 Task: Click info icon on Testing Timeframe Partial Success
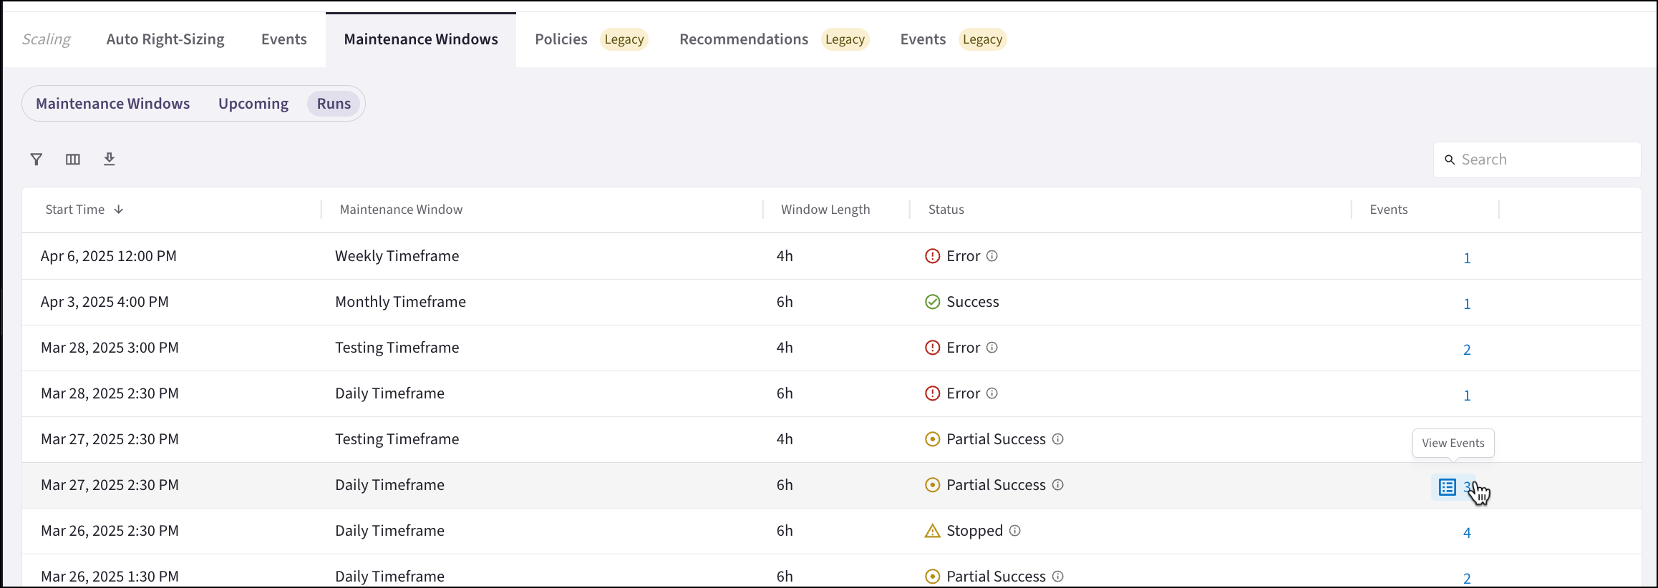(x=1057, y=439)
